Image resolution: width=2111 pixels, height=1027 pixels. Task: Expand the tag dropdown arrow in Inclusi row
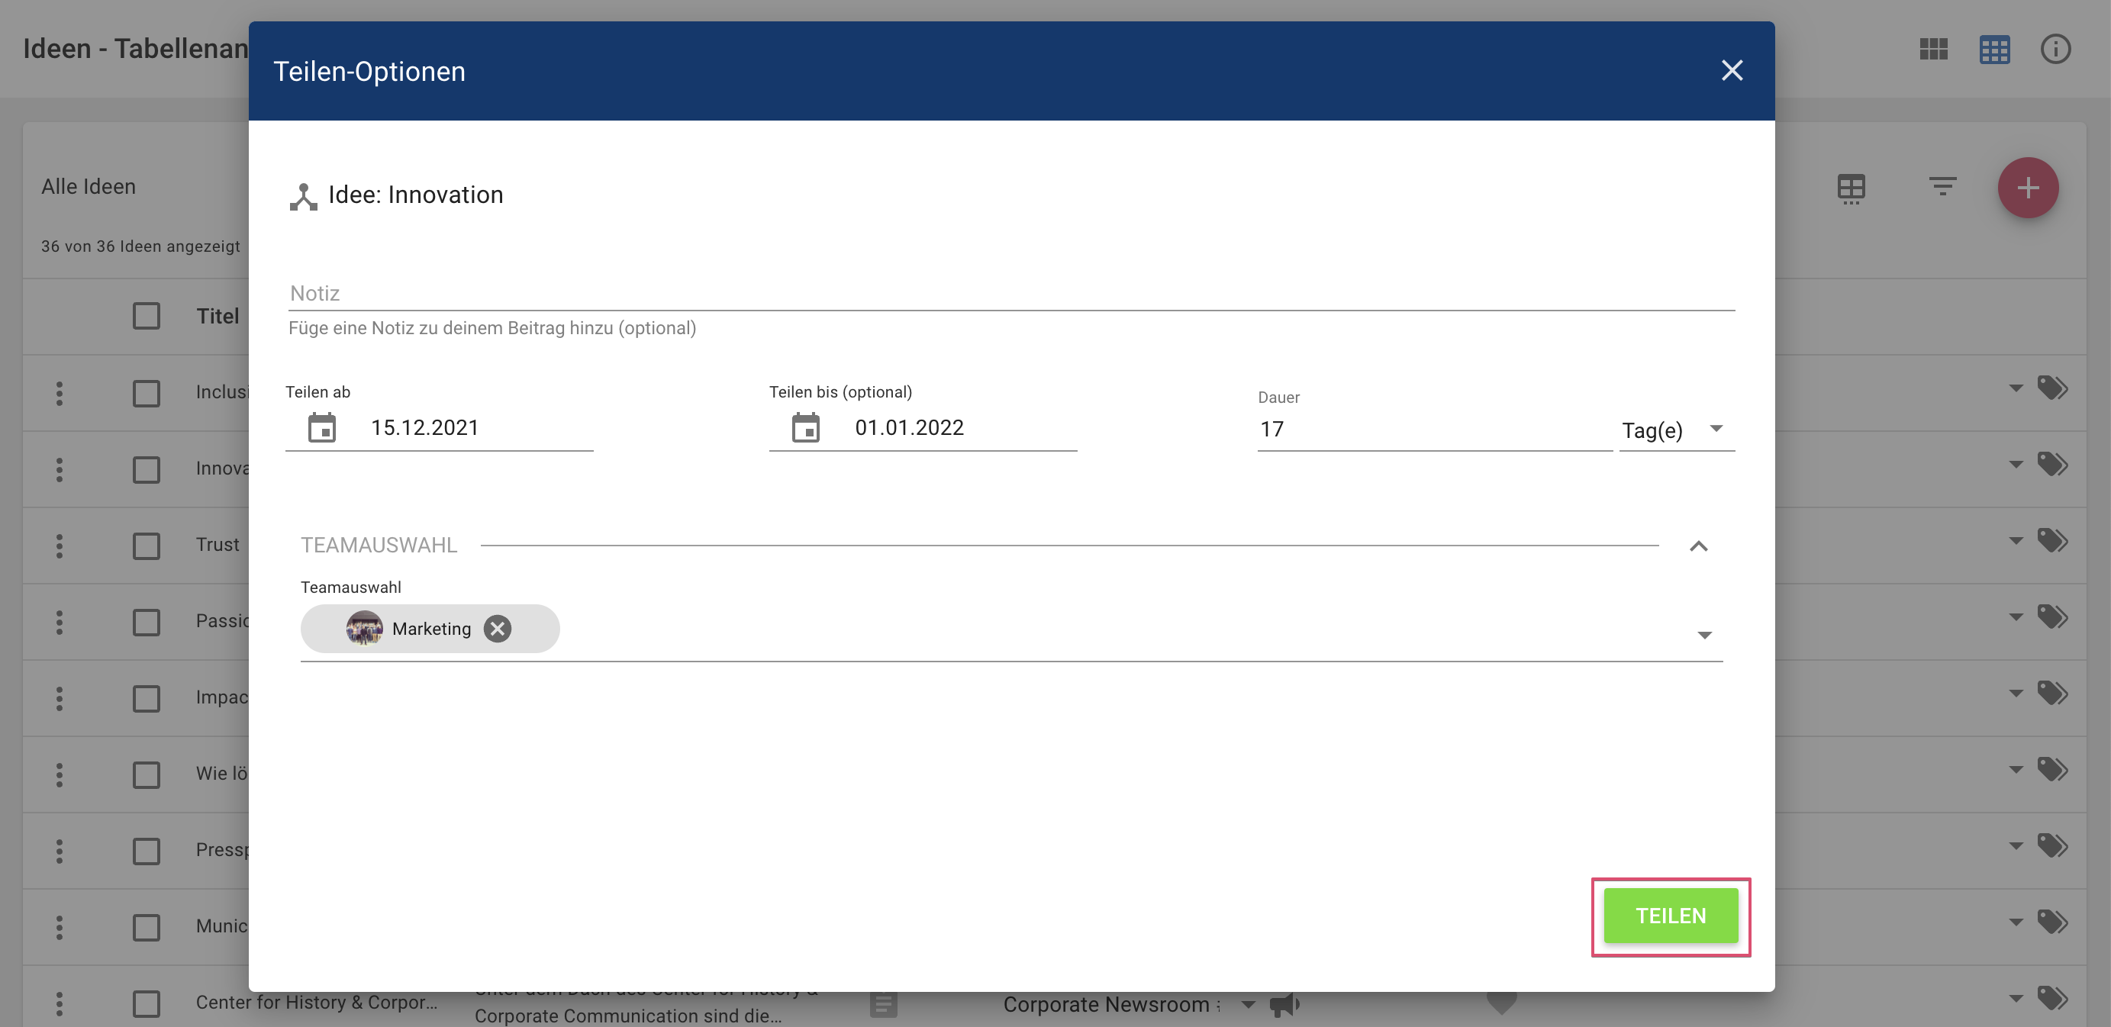[x=2016, y=388]
